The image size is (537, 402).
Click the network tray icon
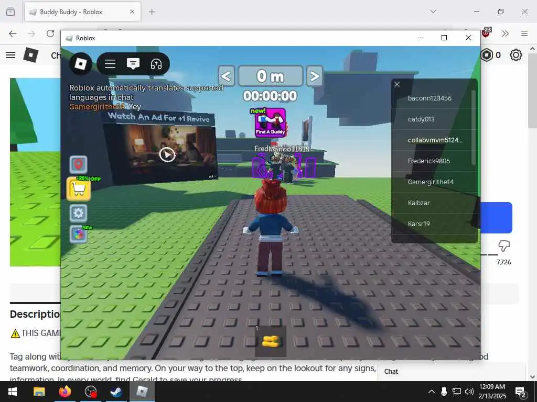tap(457, 392)
